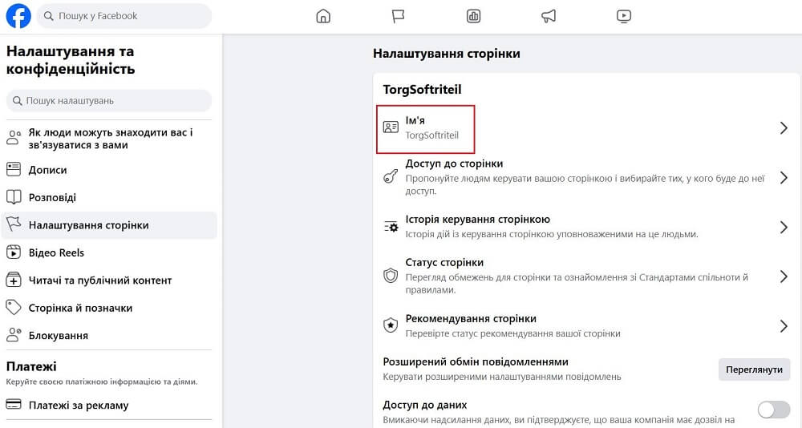
Task: Open the Ads megaphone icon
Action: click(x=549, y=16)
